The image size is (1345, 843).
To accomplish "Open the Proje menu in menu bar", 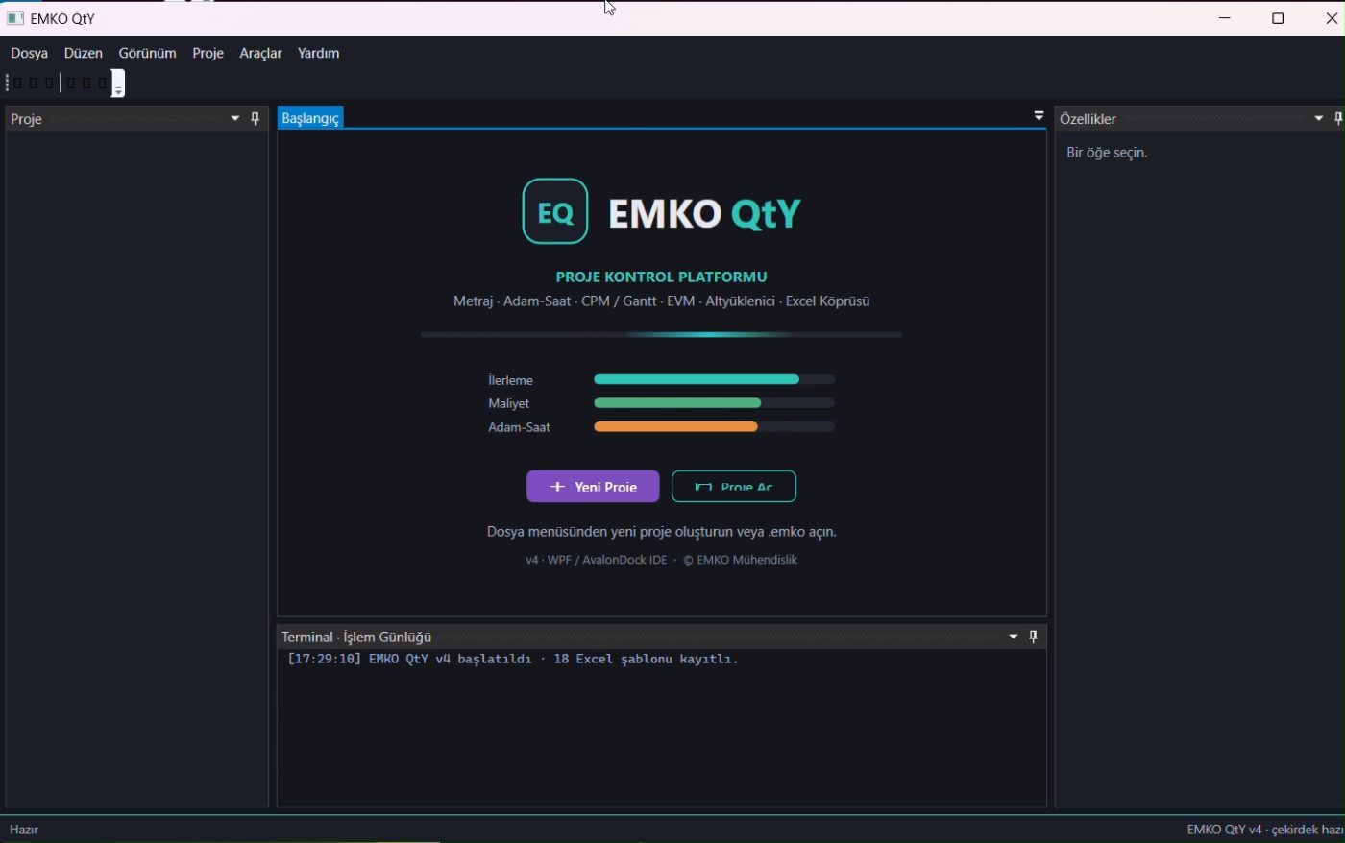I will pyautogui.click(x=208, y=53).
